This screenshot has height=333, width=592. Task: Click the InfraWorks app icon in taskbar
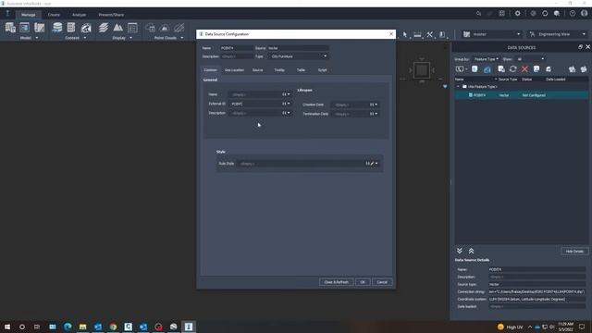click(189, 327)
